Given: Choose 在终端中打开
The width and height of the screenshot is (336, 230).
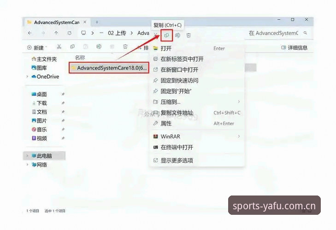Looking at the screenshot, I should [197, 147].
